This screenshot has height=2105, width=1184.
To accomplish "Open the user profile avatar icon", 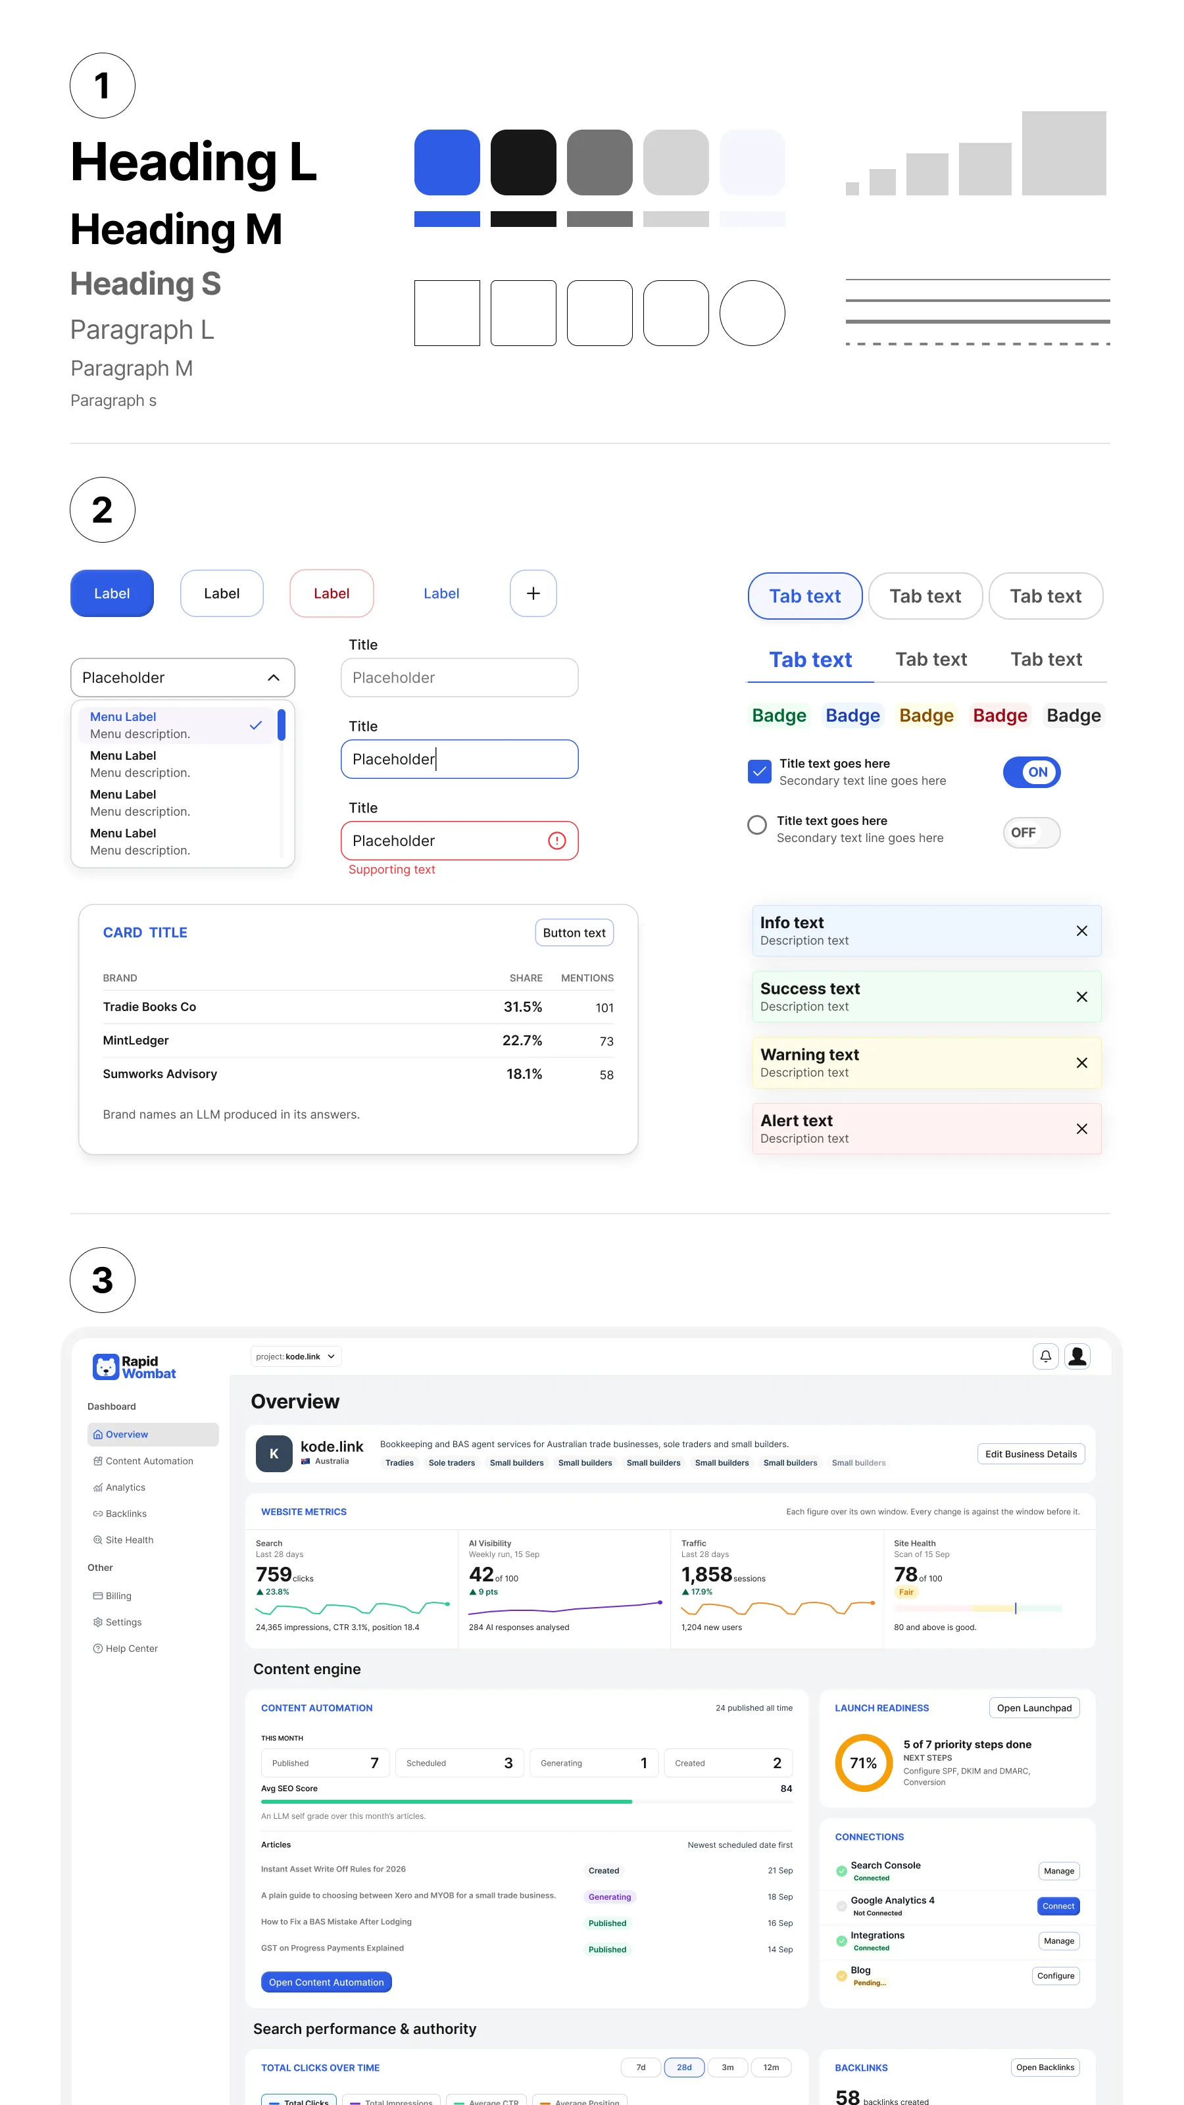I will [x=1077, y=1356].
